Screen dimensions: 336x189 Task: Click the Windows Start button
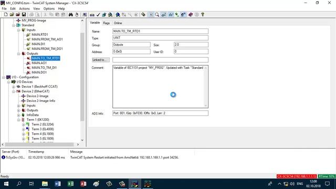coord(6,184)
